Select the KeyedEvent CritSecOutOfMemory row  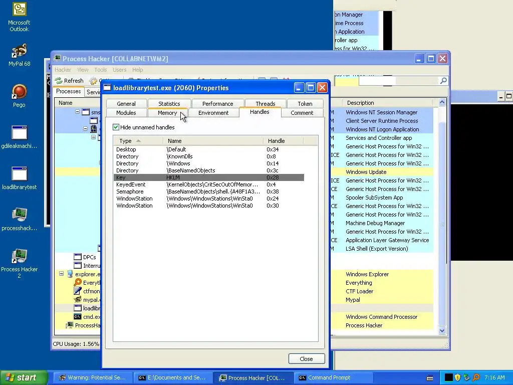point(209,184)
